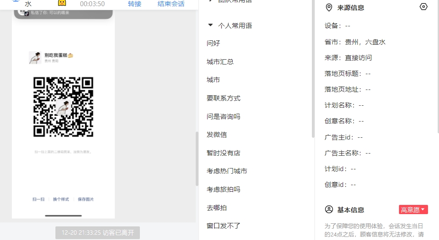439x240 pixels.
Task: Select the 考虑旅拍吗 quick phrase
Action: 223,190
